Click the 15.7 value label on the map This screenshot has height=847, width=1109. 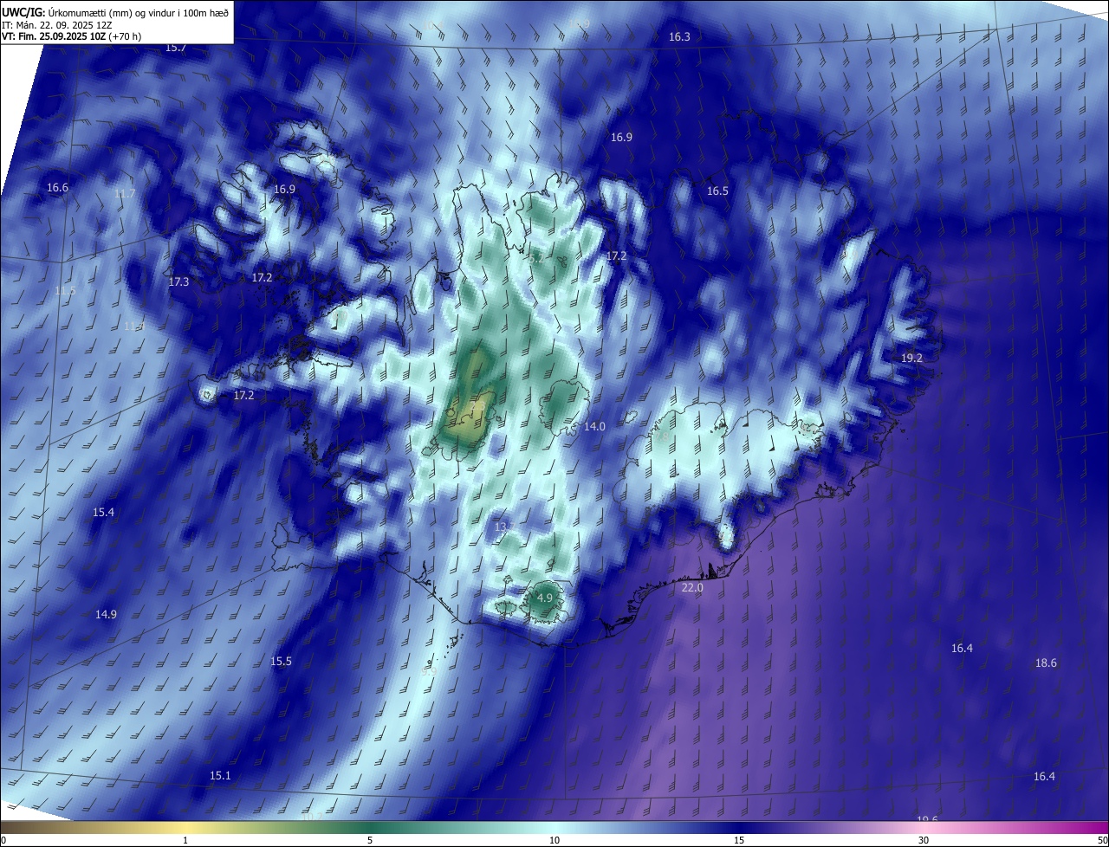click(x=176, y=48)
